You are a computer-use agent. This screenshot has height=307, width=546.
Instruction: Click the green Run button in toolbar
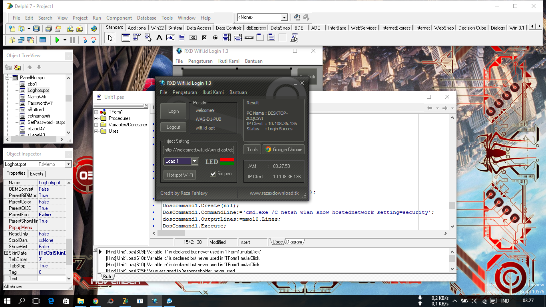(x=57, y=40)
